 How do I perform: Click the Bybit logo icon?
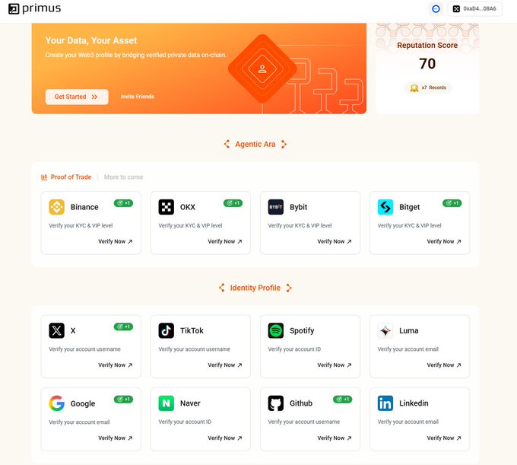(276, 207)
